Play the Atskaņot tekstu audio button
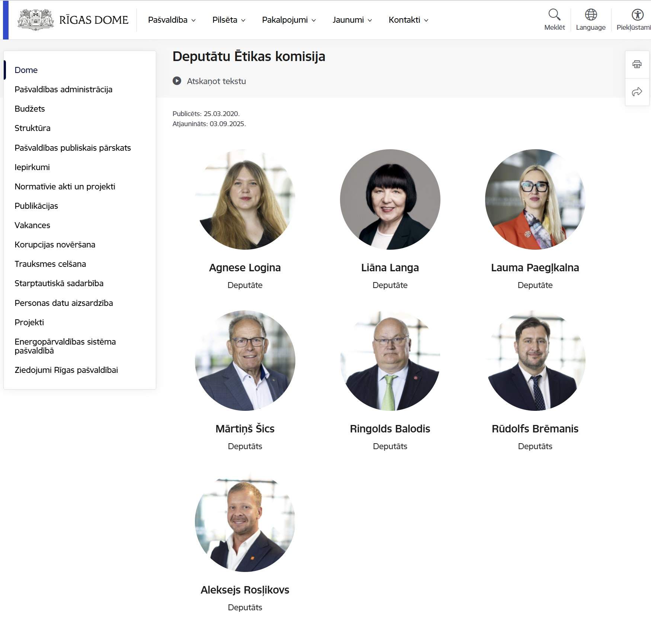Image resolution: width=651 pixels, height=617 pixels. pos(177,81)
